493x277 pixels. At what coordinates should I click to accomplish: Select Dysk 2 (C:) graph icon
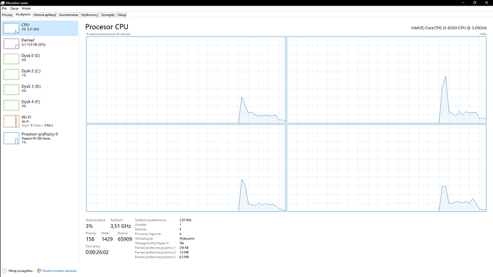tap(11, 74)
